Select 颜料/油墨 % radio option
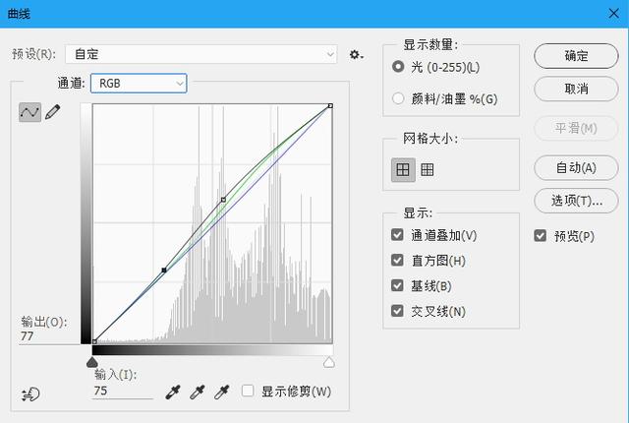 pos(398,98)
